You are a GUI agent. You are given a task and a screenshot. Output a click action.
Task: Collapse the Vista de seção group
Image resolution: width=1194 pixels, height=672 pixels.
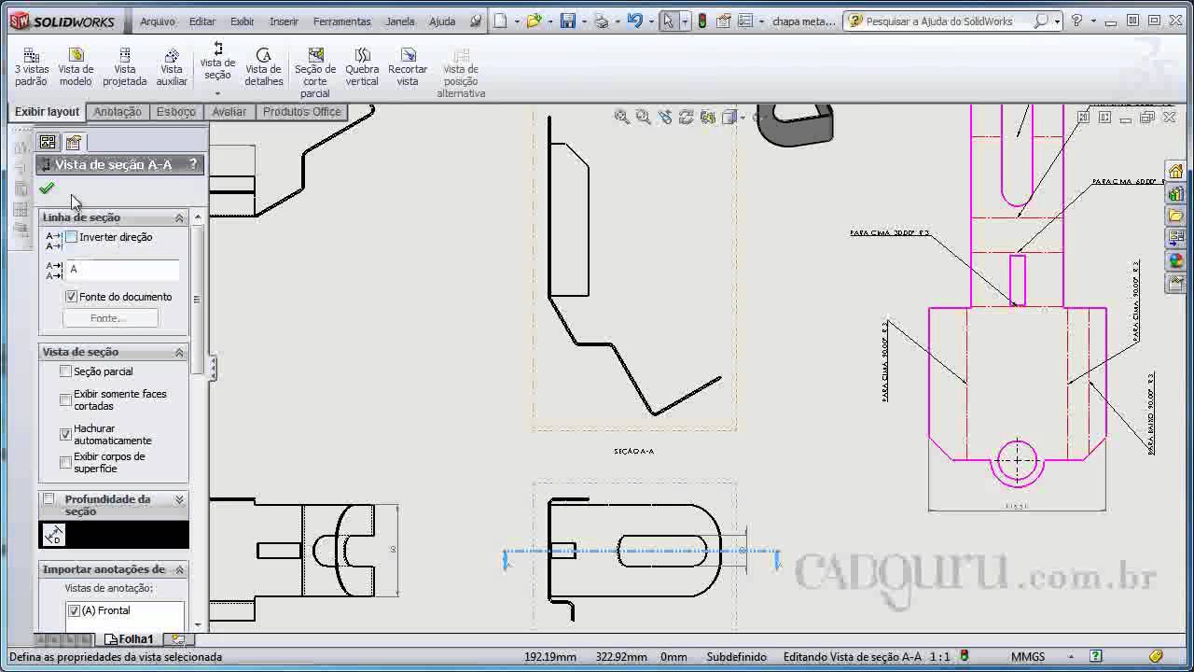pyautogui.click(x=179, y=352)
